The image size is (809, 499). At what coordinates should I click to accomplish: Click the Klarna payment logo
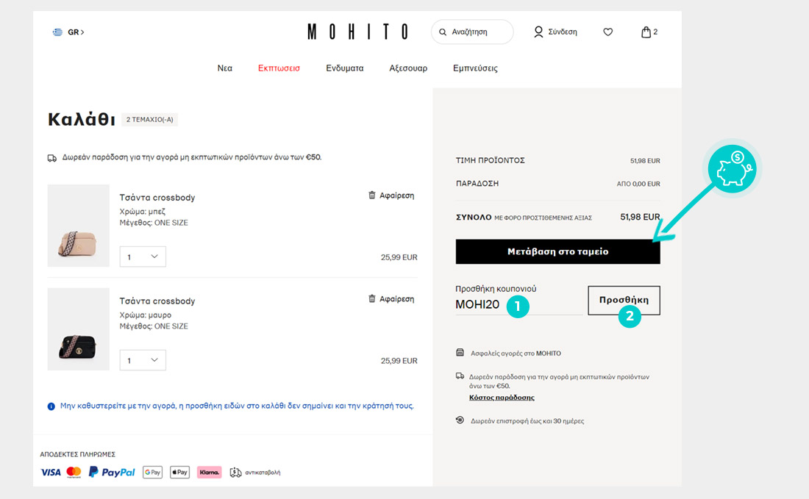click(209, 473)
